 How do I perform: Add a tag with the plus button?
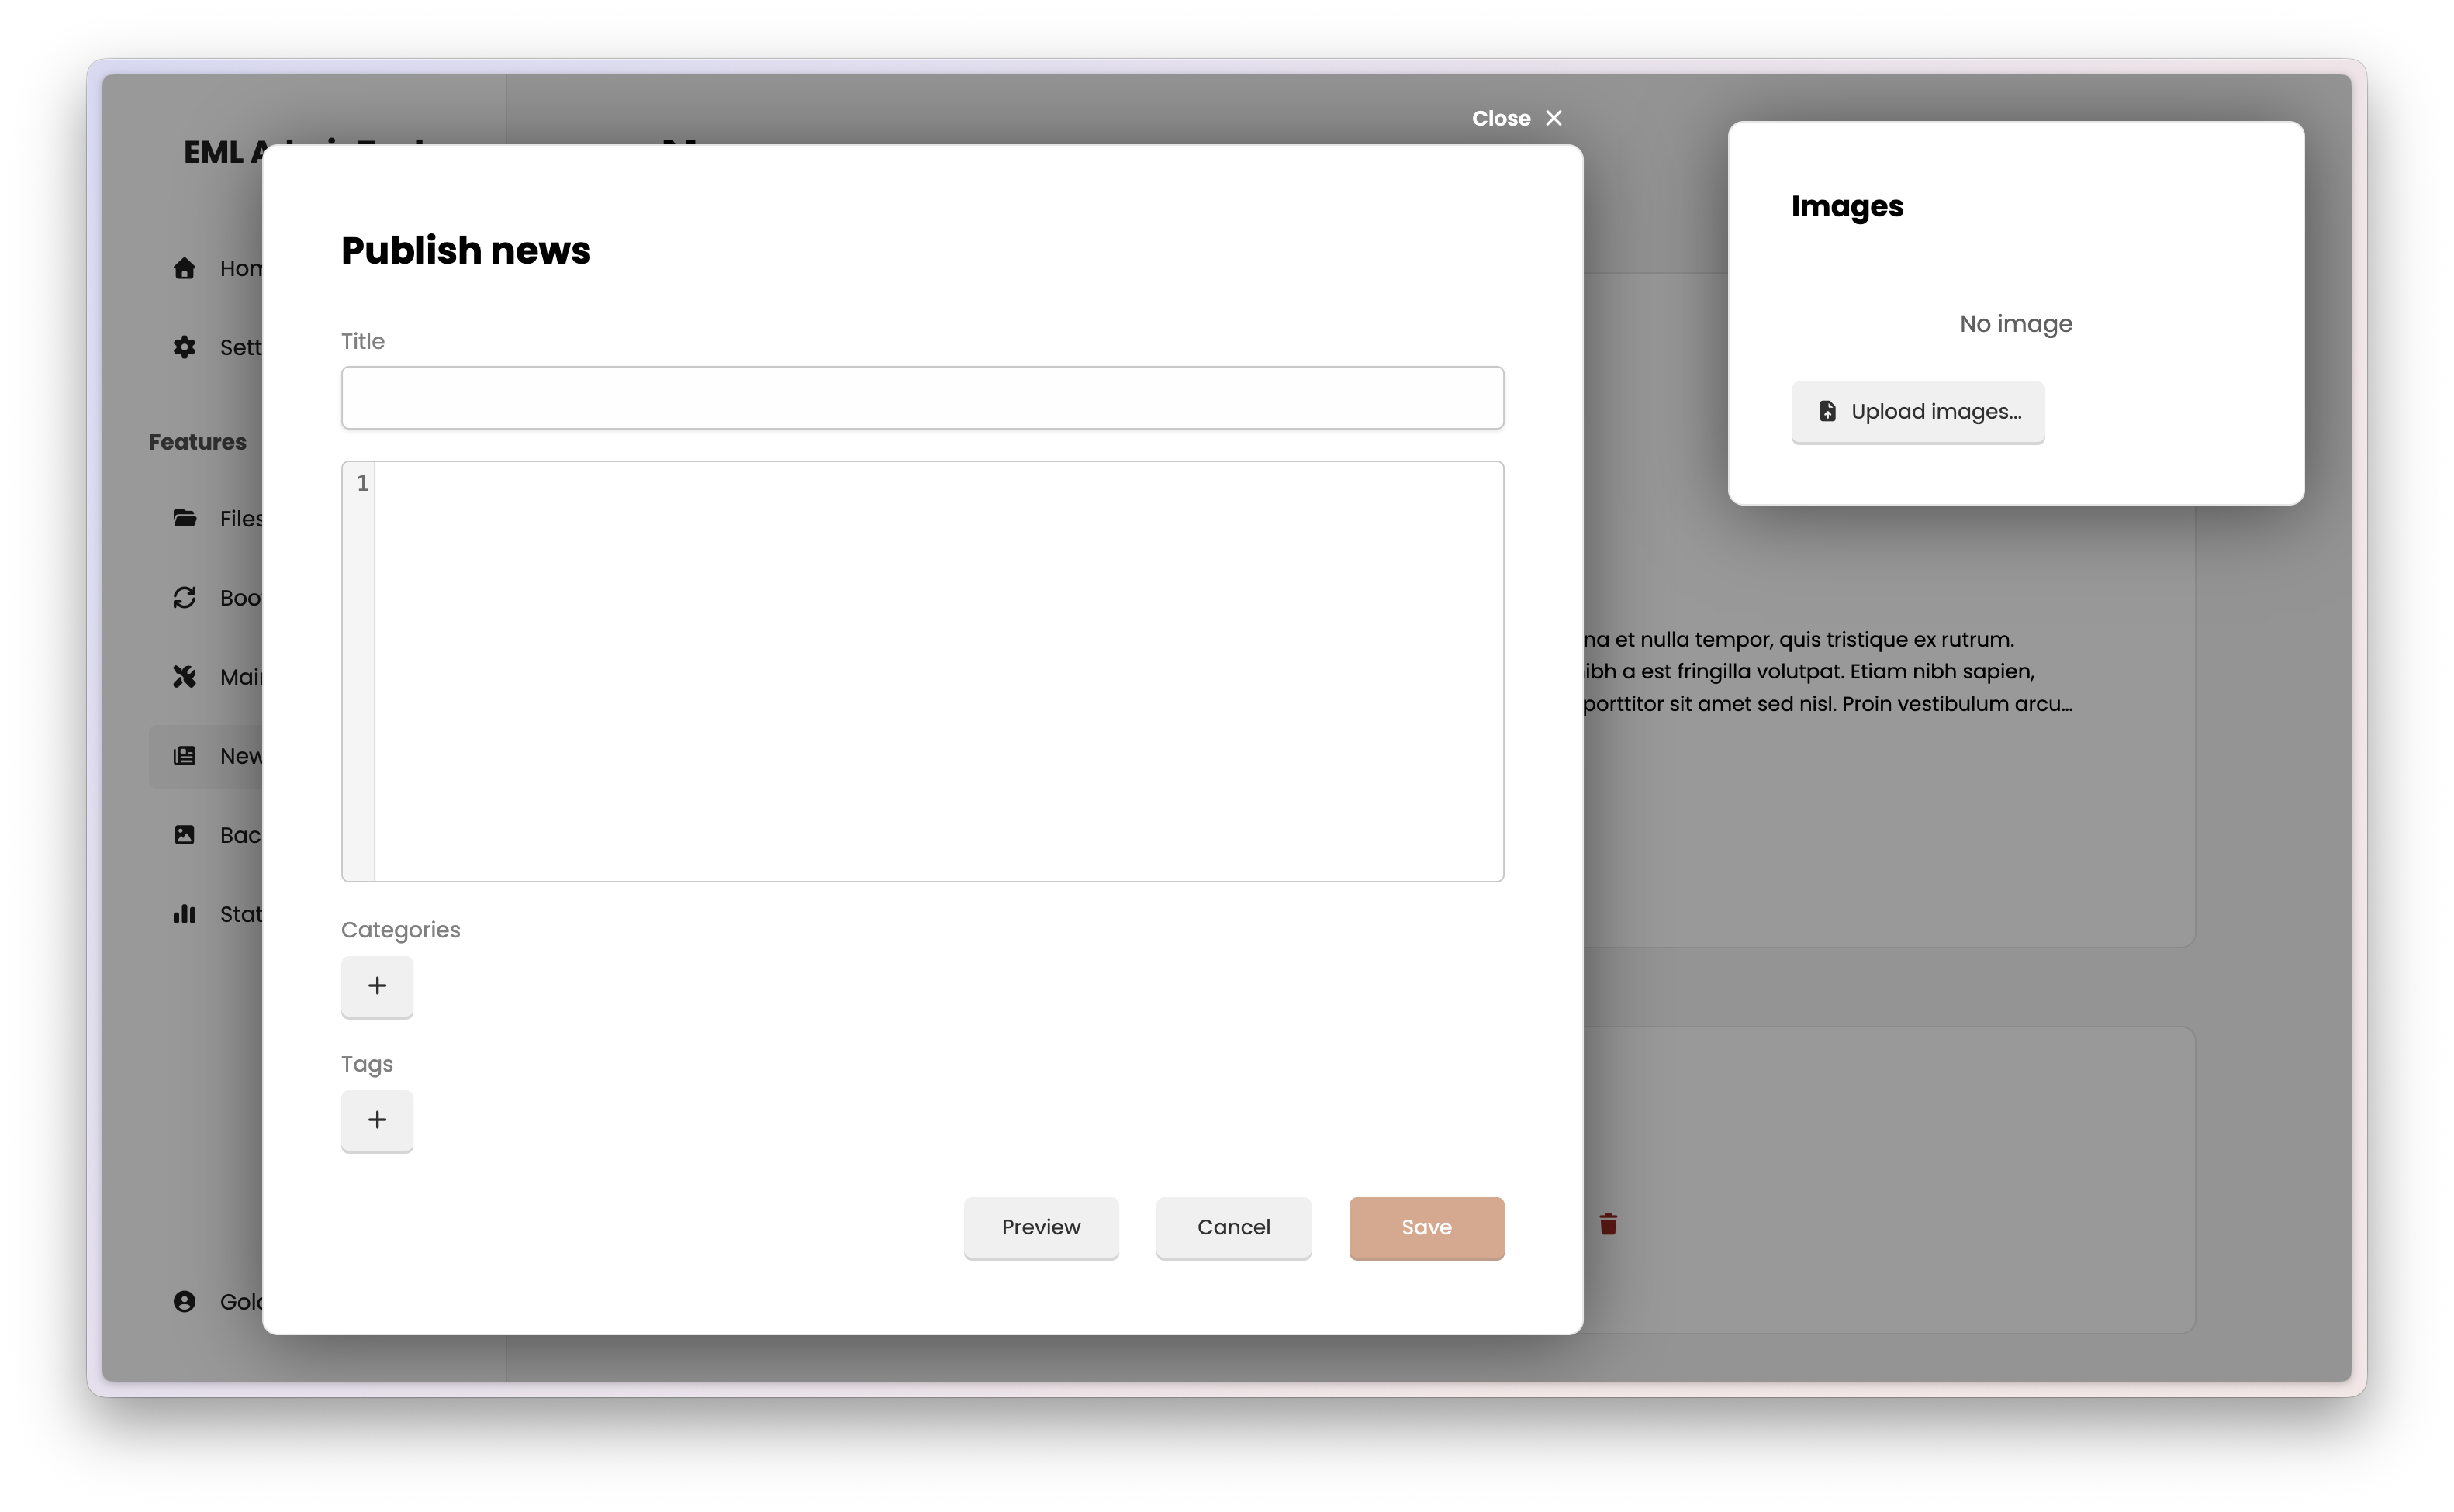pyautogui.click(x=376, y=1120)
